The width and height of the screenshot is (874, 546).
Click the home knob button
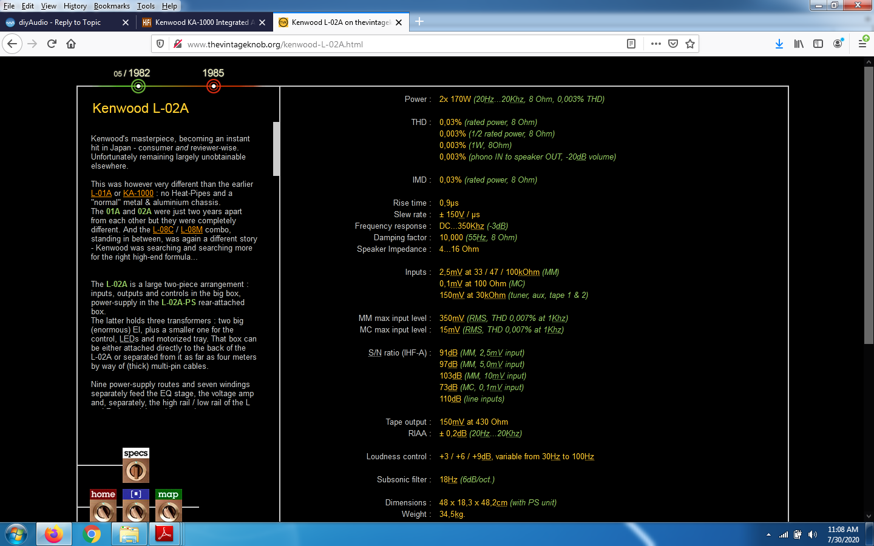click(103, 507)
